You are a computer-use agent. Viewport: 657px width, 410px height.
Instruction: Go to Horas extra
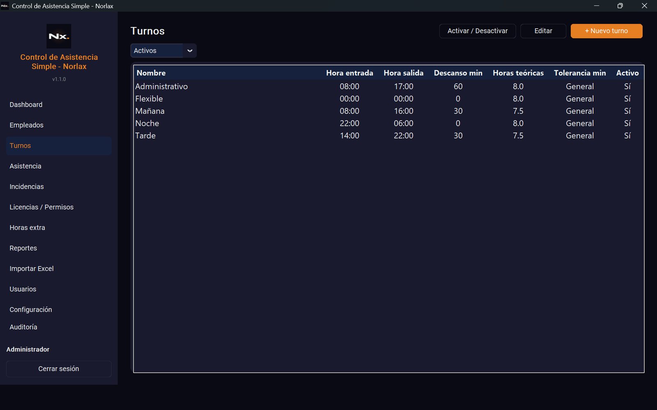click(x=59, y=228)
